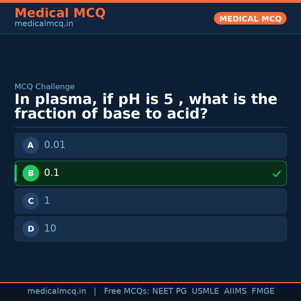Pick the answer text 10 in option D
Viewport: 301px width, 301px height.
(x=50, y=229)
